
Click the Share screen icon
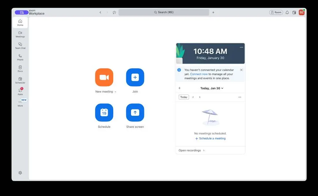[135, 113]
